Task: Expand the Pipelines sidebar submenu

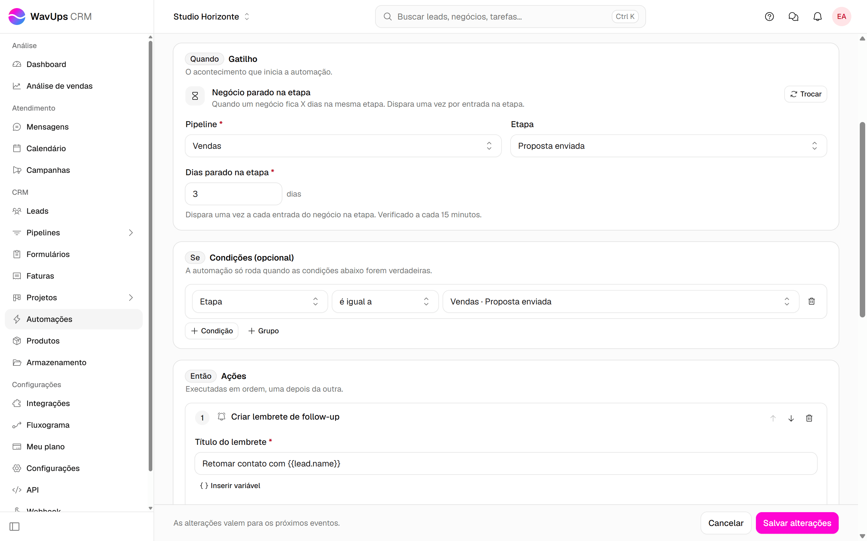Action: pos(131,233)
